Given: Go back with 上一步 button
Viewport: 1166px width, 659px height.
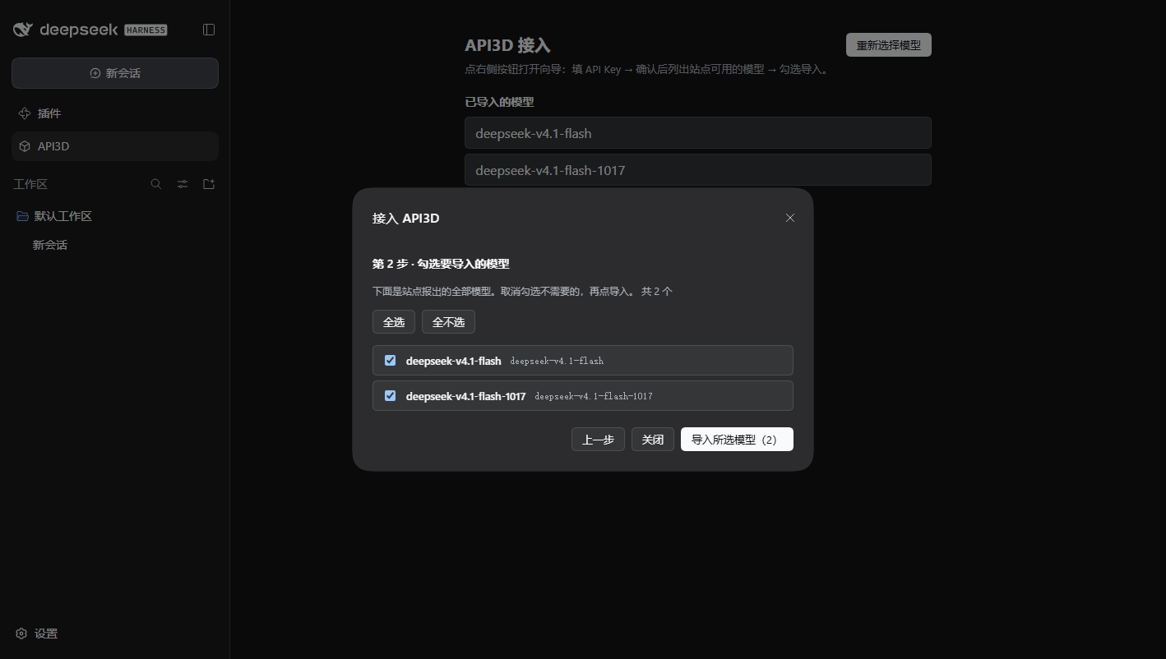Looking at the screenshot, I should tap(598, 440).
